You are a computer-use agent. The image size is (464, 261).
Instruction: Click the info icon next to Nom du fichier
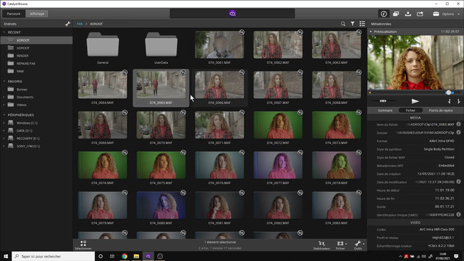[x=458, y=124]
